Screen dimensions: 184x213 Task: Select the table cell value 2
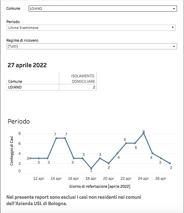pyautogui.click(x=94, y=87)
